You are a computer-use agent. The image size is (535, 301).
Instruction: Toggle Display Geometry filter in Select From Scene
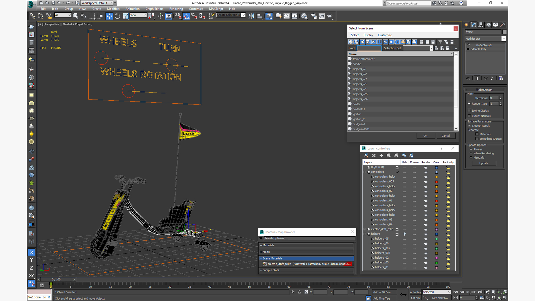pos(351,42)
